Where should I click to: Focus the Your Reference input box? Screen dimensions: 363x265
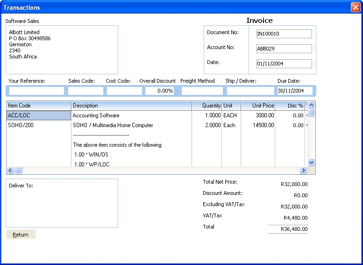36,91
